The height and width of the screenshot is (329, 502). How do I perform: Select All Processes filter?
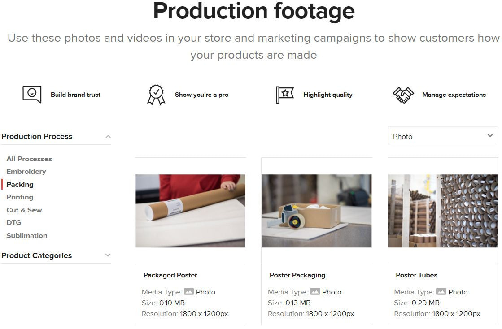[29, 159]
